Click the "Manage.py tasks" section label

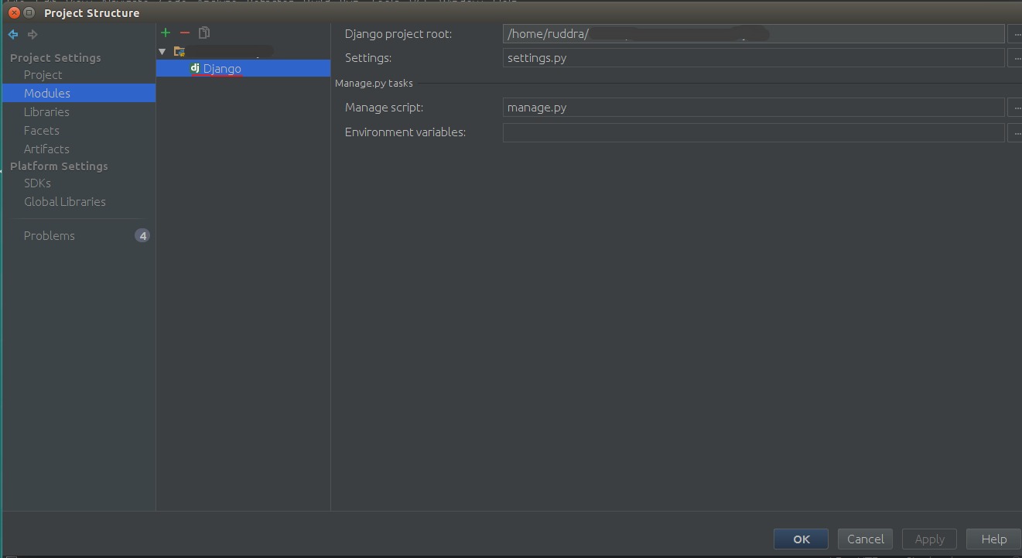point(374,83)
